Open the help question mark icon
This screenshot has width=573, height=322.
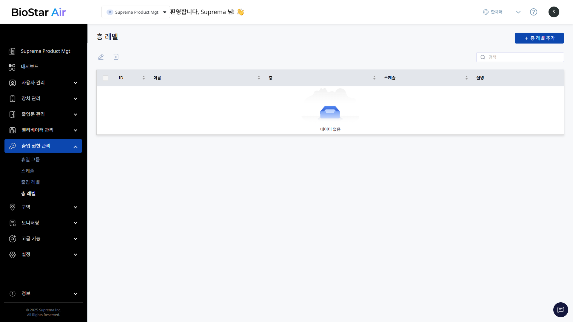point(533,12)
